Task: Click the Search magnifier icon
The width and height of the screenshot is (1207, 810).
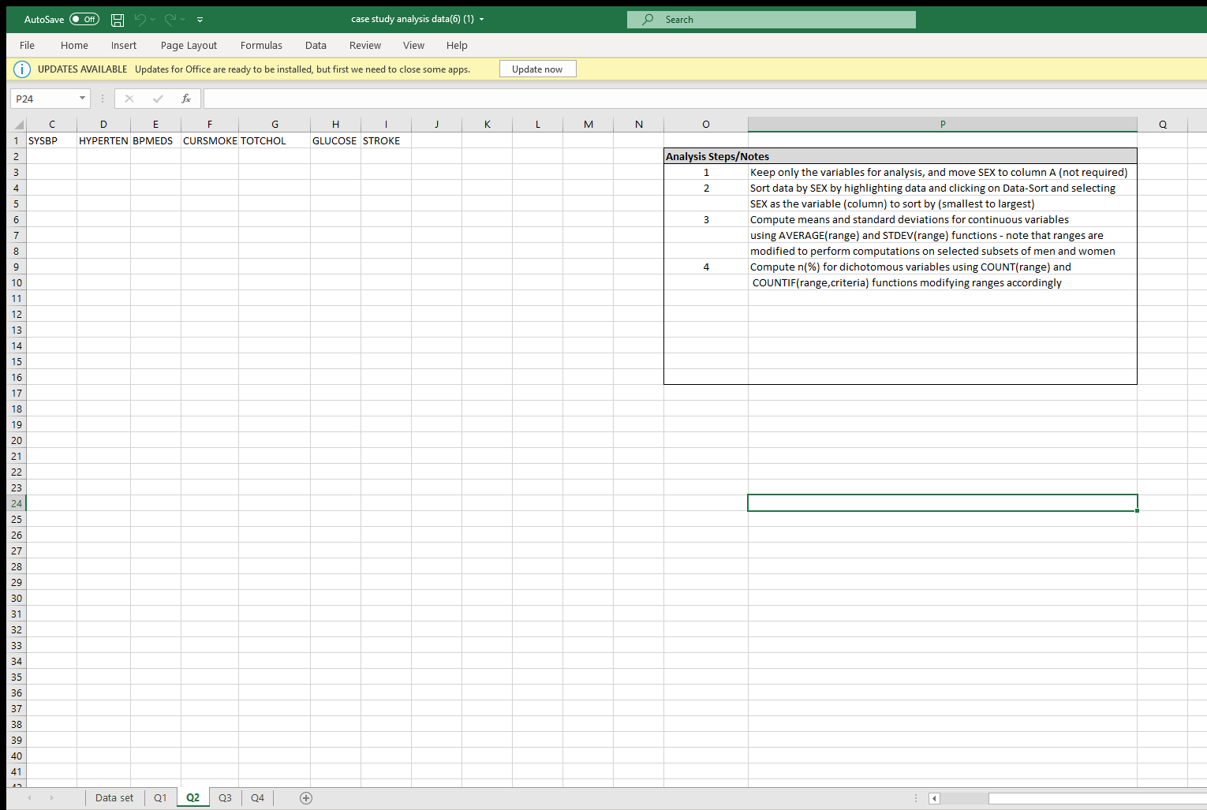Action: coord(648,20)
